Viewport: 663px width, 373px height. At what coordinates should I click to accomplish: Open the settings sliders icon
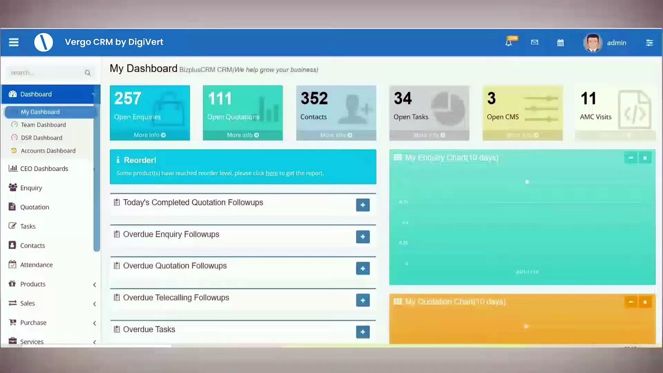click(x=649, y=42)
